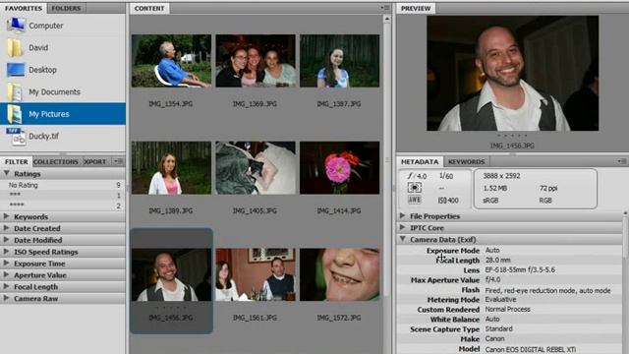The image size is (629, 354).
Task: Select the Metadata tab
Action: coord(420,161)
